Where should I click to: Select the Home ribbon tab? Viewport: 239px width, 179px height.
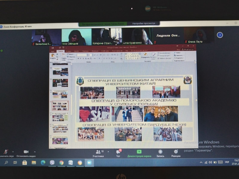[x=60, y=51]
